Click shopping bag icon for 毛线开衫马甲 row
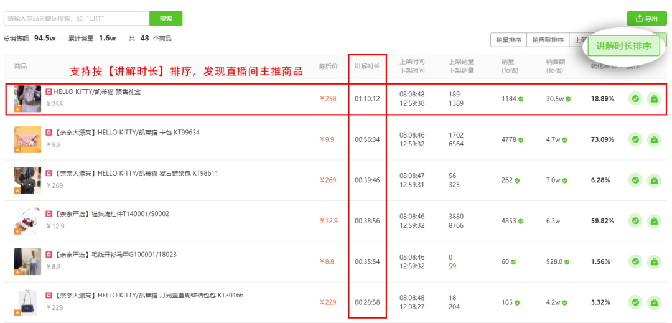Image resolution: width=672 pixels, height=323 pixels. tap(654, 261)
